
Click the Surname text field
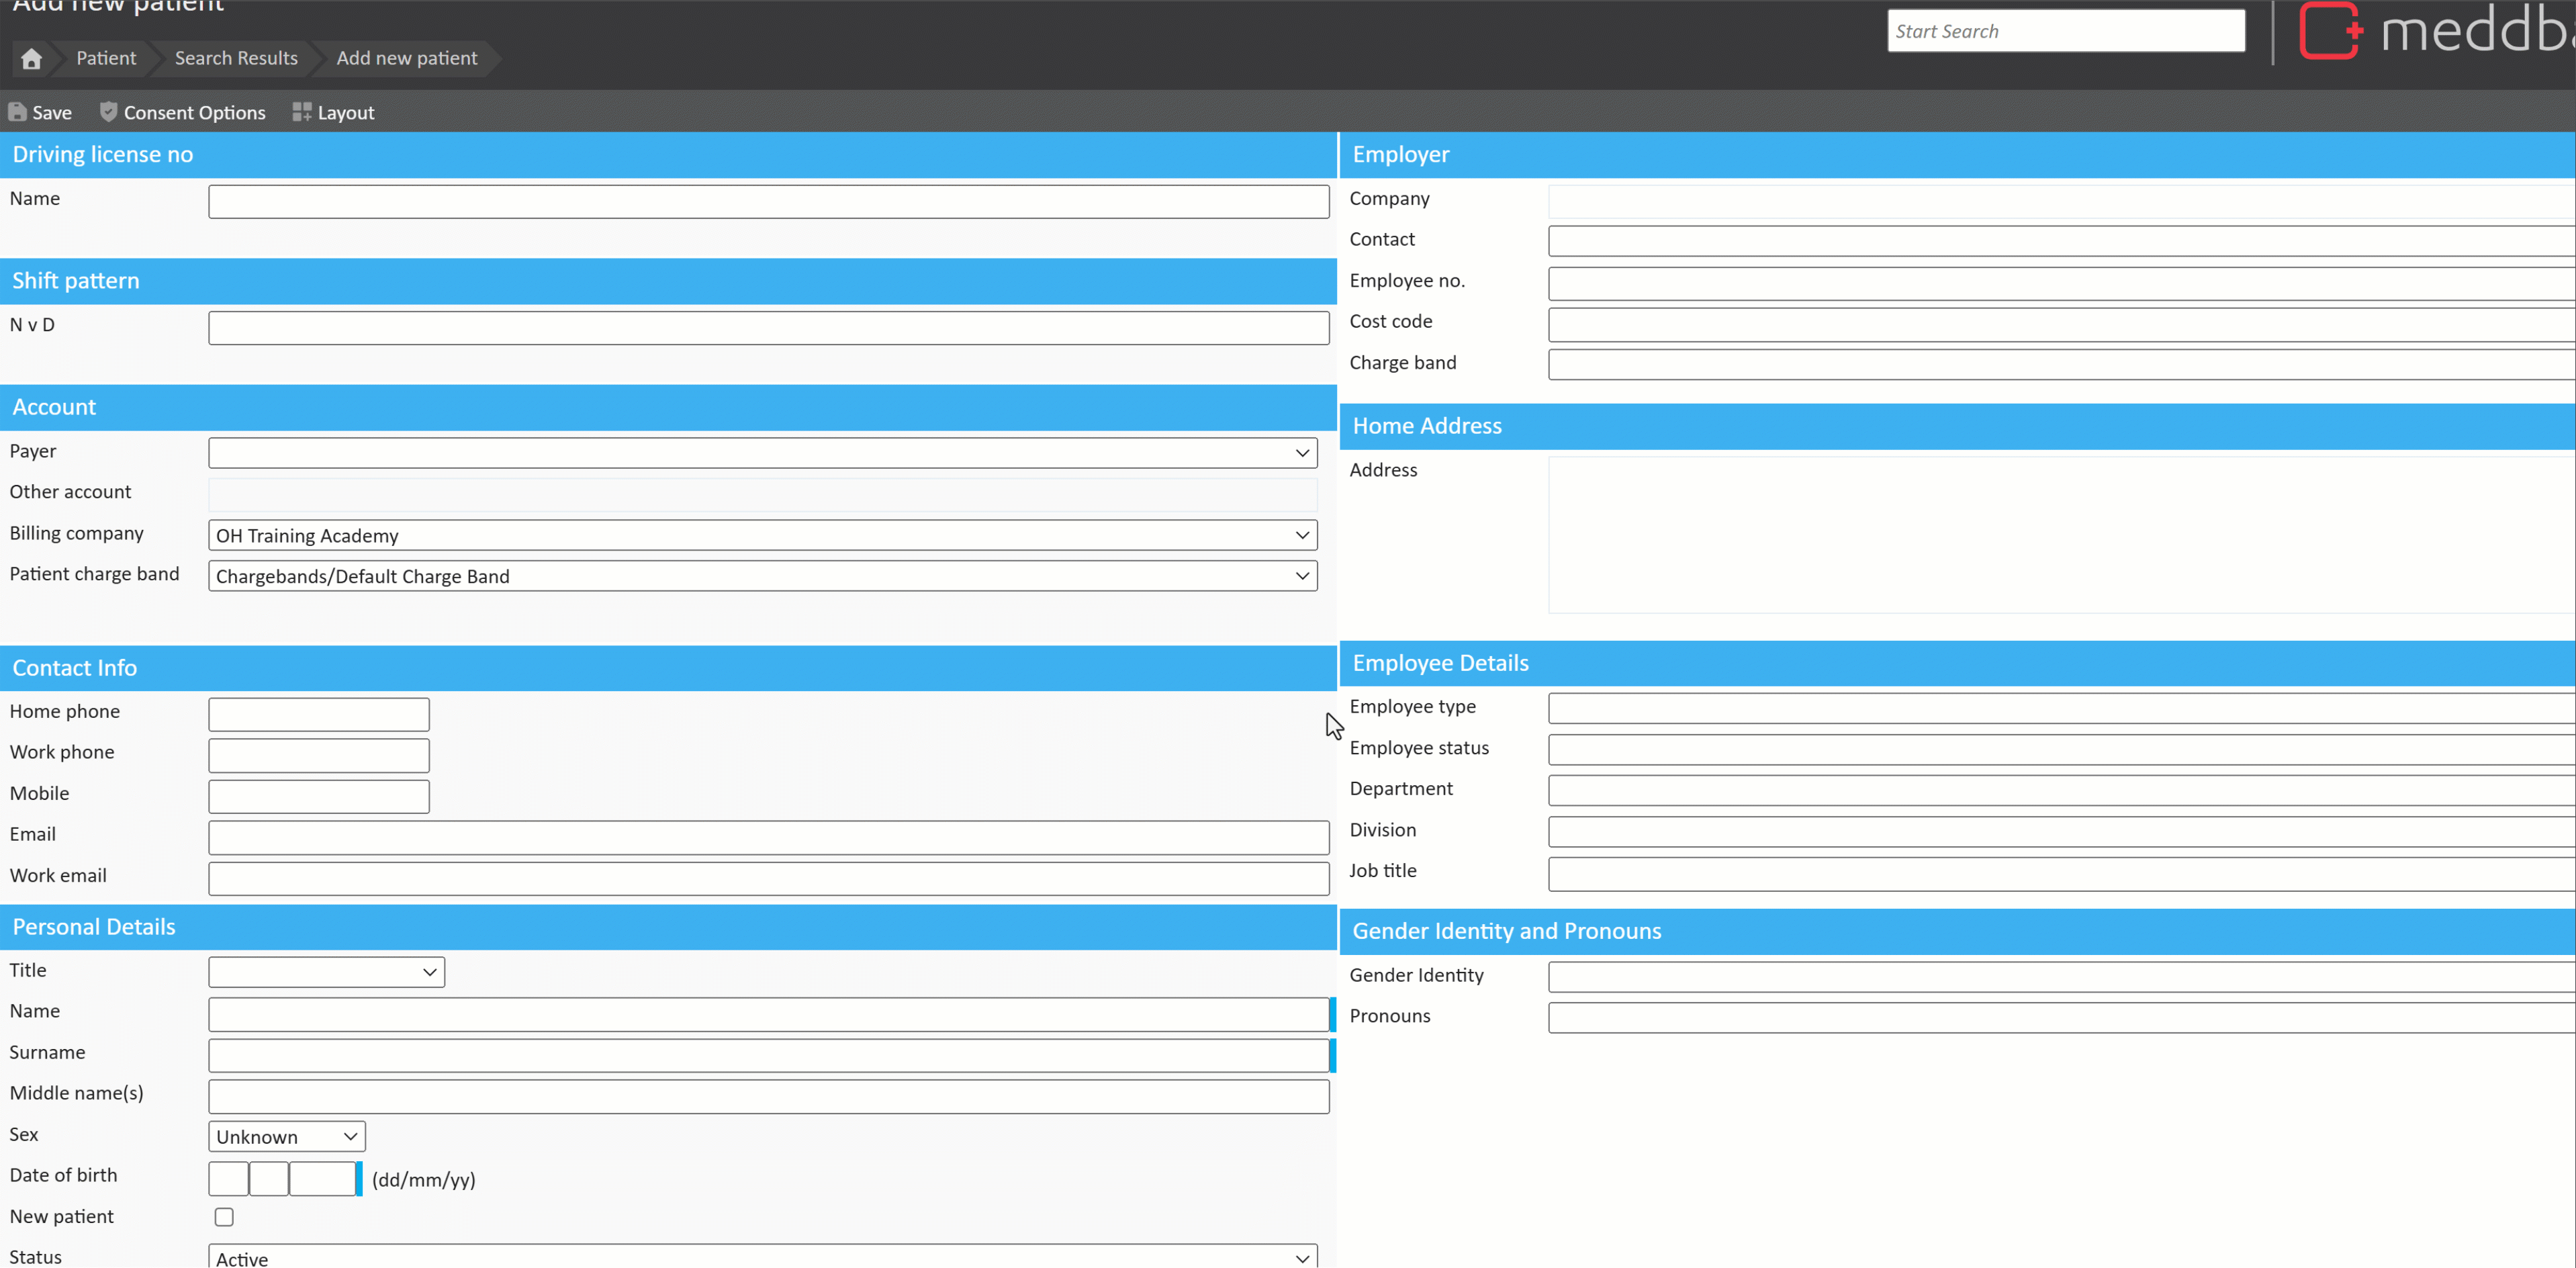coord(767,1055)
